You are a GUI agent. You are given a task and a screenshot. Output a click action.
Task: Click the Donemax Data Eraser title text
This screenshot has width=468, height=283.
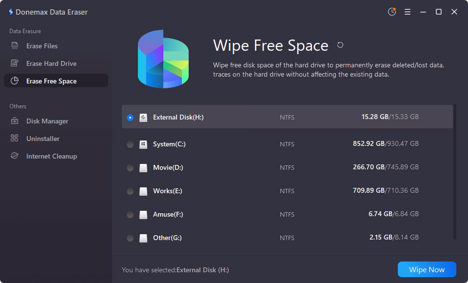pyautogui.click(x=52, y=12)
